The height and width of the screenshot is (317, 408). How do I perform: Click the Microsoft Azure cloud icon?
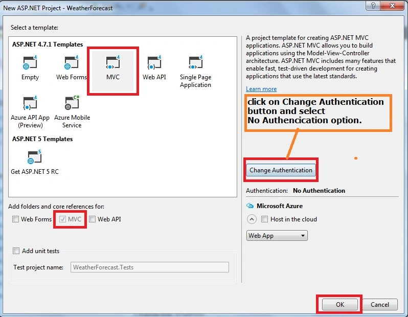click(250, 206)
